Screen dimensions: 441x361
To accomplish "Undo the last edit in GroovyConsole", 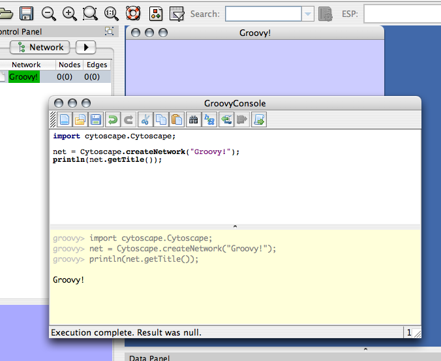I will click(112, 119).
